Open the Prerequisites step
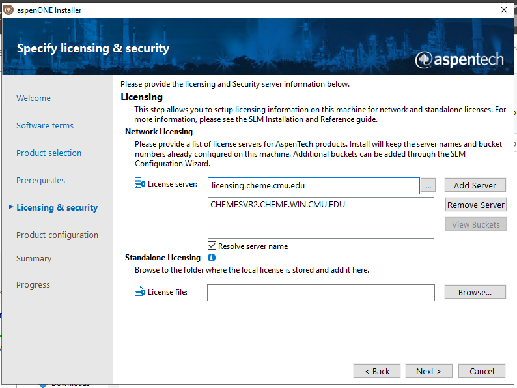Screen dimensions: 517x388 coord(40,180)
